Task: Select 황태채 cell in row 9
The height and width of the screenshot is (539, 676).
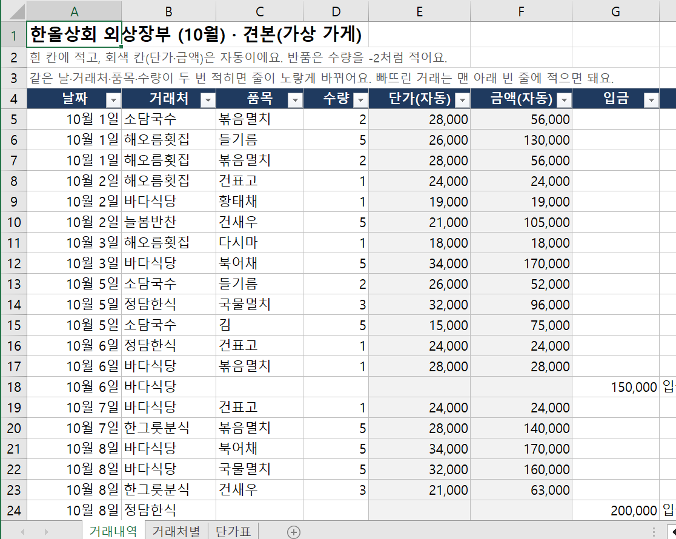Action: [x=259, y=202]
